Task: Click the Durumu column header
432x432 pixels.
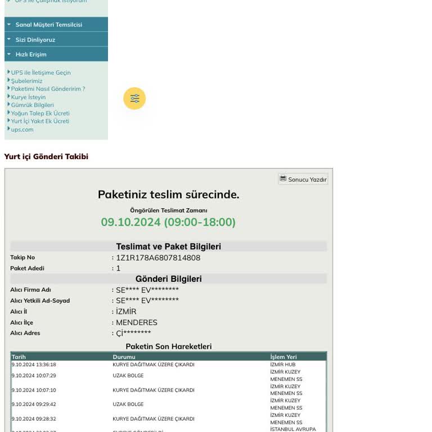Action: 124,357
